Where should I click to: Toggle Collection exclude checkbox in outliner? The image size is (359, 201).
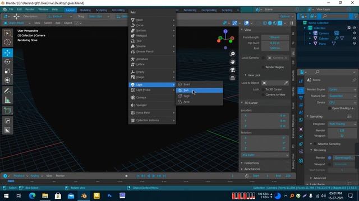349,28
